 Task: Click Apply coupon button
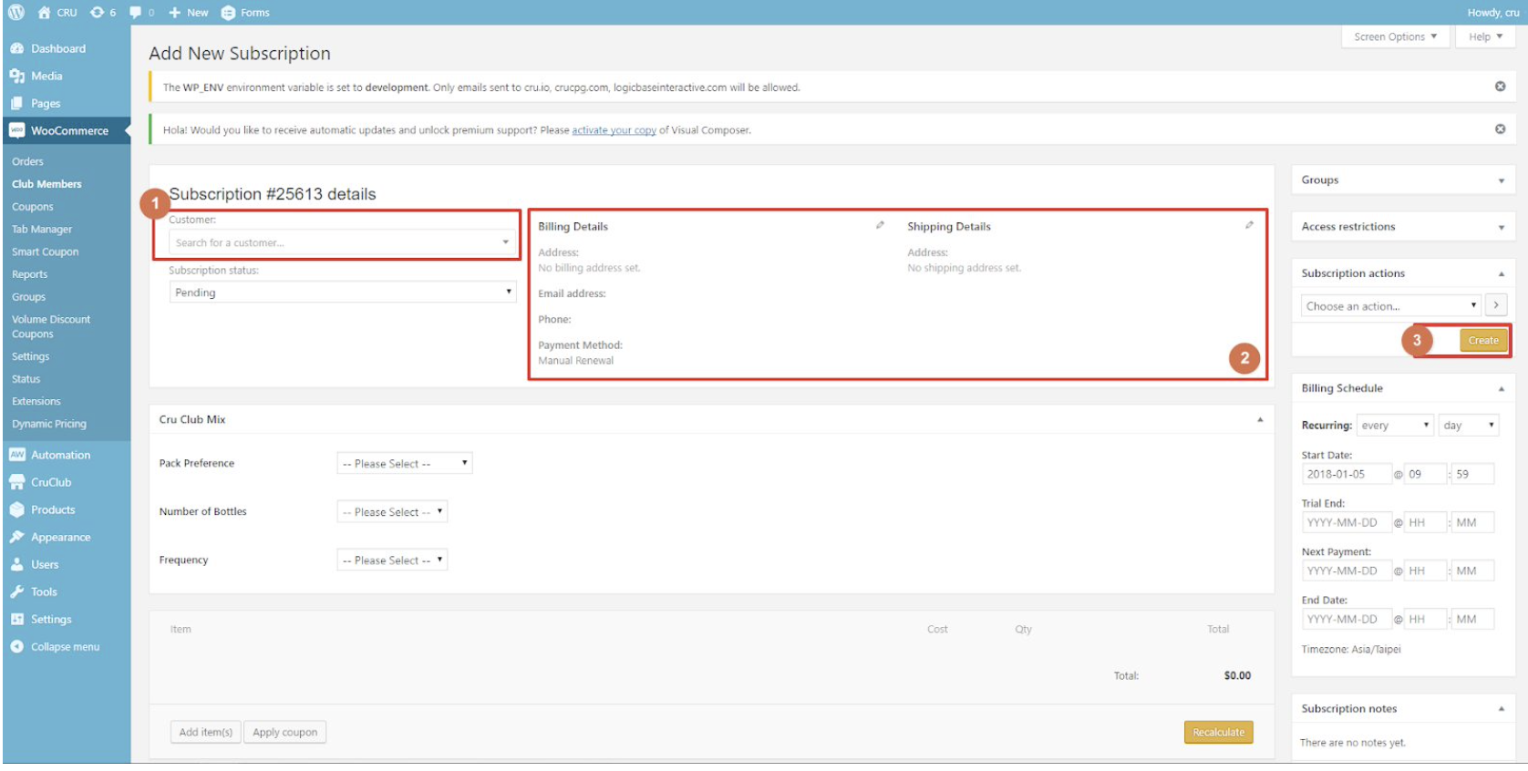pyautogui.click(x=284, y=732)
